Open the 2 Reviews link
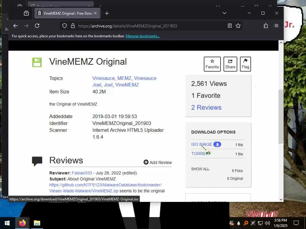The width and height of the screenshot is (306, 229). (206, 107)
